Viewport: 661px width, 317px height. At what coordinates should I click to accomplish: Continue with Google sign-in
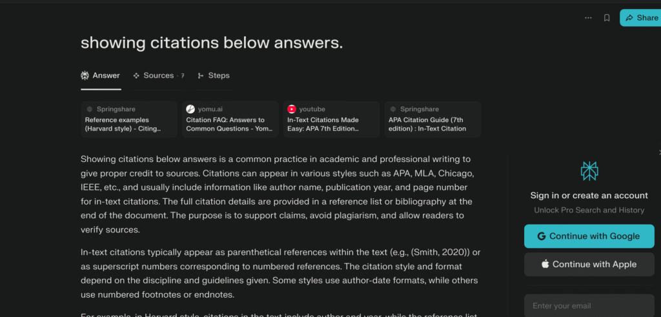[x=589, y=236]
